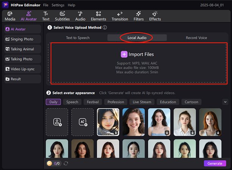Image resolution: width=232 pixels, height=170 pixels.
Task: Select the Live Stream avatar category
Action: [142, 102]
